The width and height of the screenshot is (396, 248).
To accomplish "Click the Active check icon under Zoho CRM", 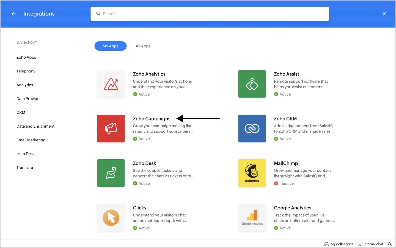I will click(x=276, y=139).
